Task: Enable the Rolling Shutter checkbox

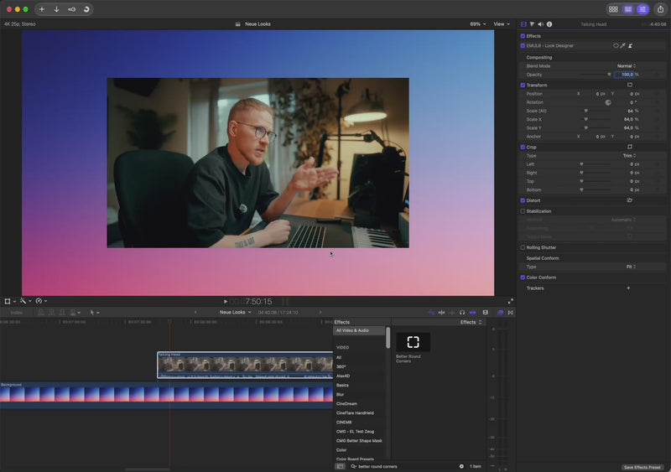Action: click(523, 247)
